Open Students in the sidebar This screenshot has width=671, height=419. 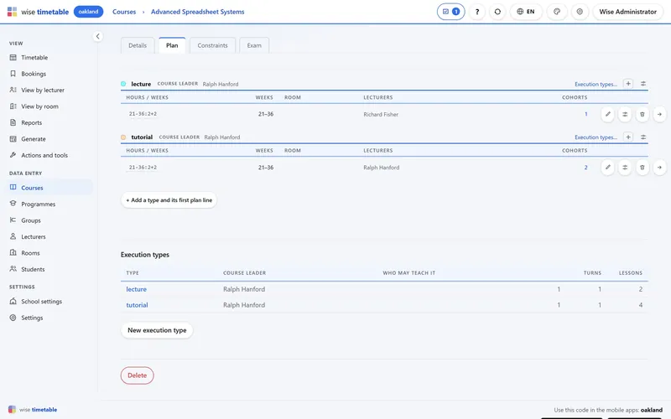click(x=33, y=269)
